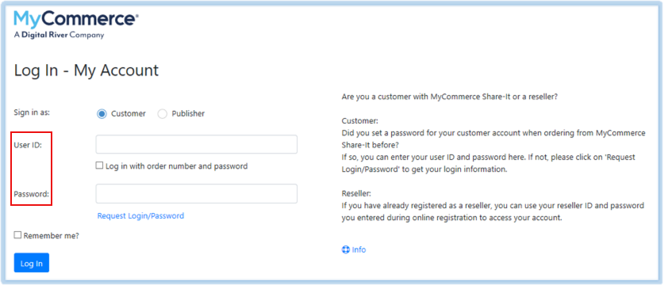Click the "Remember me?" label text
This screenshot has height=285, width=664.
52,236
